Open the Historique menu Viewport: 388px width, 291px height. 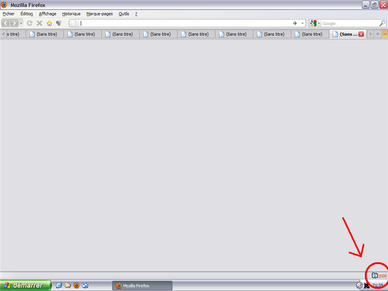pyautogui.click(x=71, y=14)
